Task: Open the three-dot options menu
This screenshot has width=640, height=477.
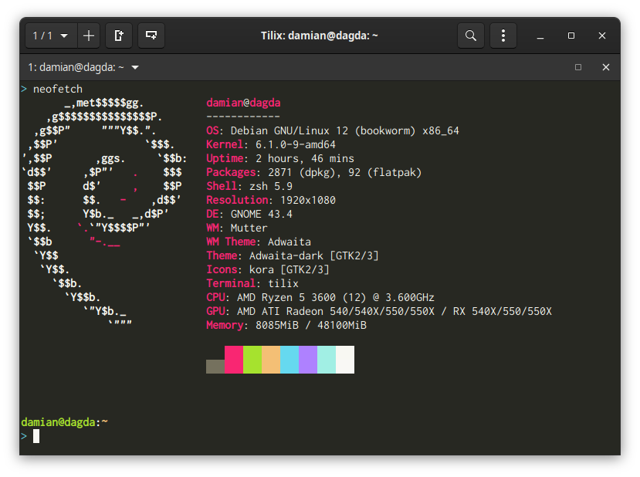Action: tap(503, 35)
